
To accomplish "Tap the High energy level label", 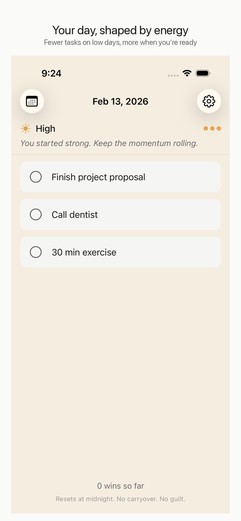I will click(45, 129).
